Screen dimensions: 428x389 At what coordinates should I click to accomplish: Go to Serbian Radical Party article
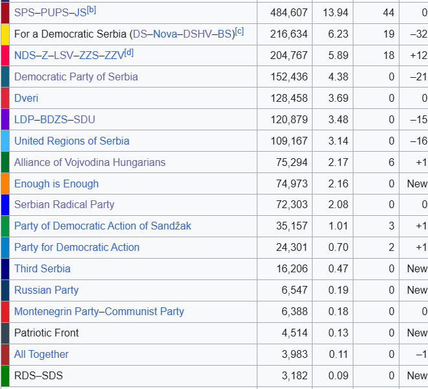(64, 204)
